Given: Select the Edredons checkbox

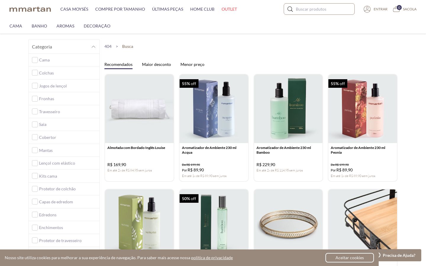Looking at the screenshot, I should click(x=35, y=215).
